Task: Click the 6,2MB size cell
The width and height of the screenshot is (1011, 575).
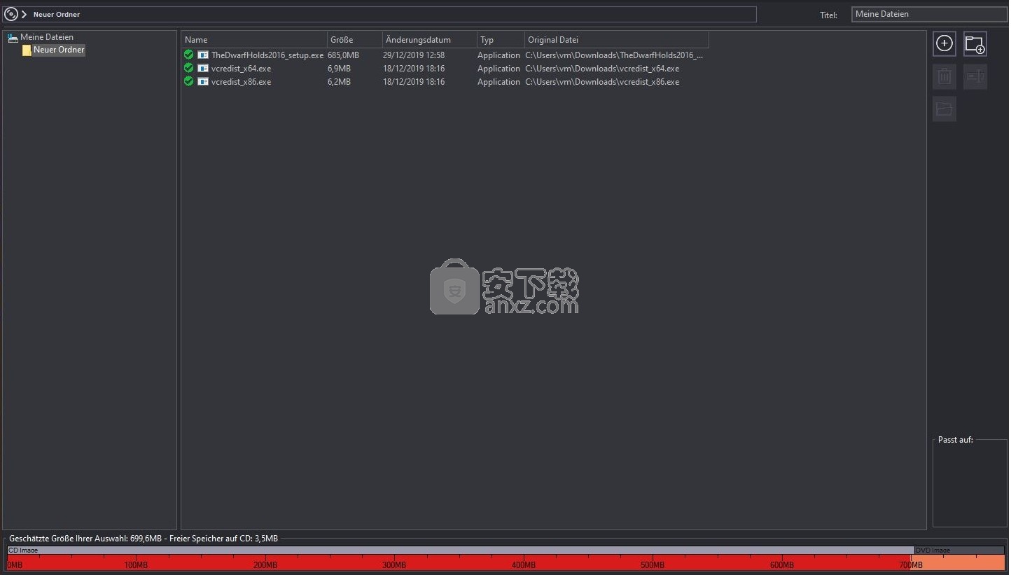Action: (x=339, y=82)
